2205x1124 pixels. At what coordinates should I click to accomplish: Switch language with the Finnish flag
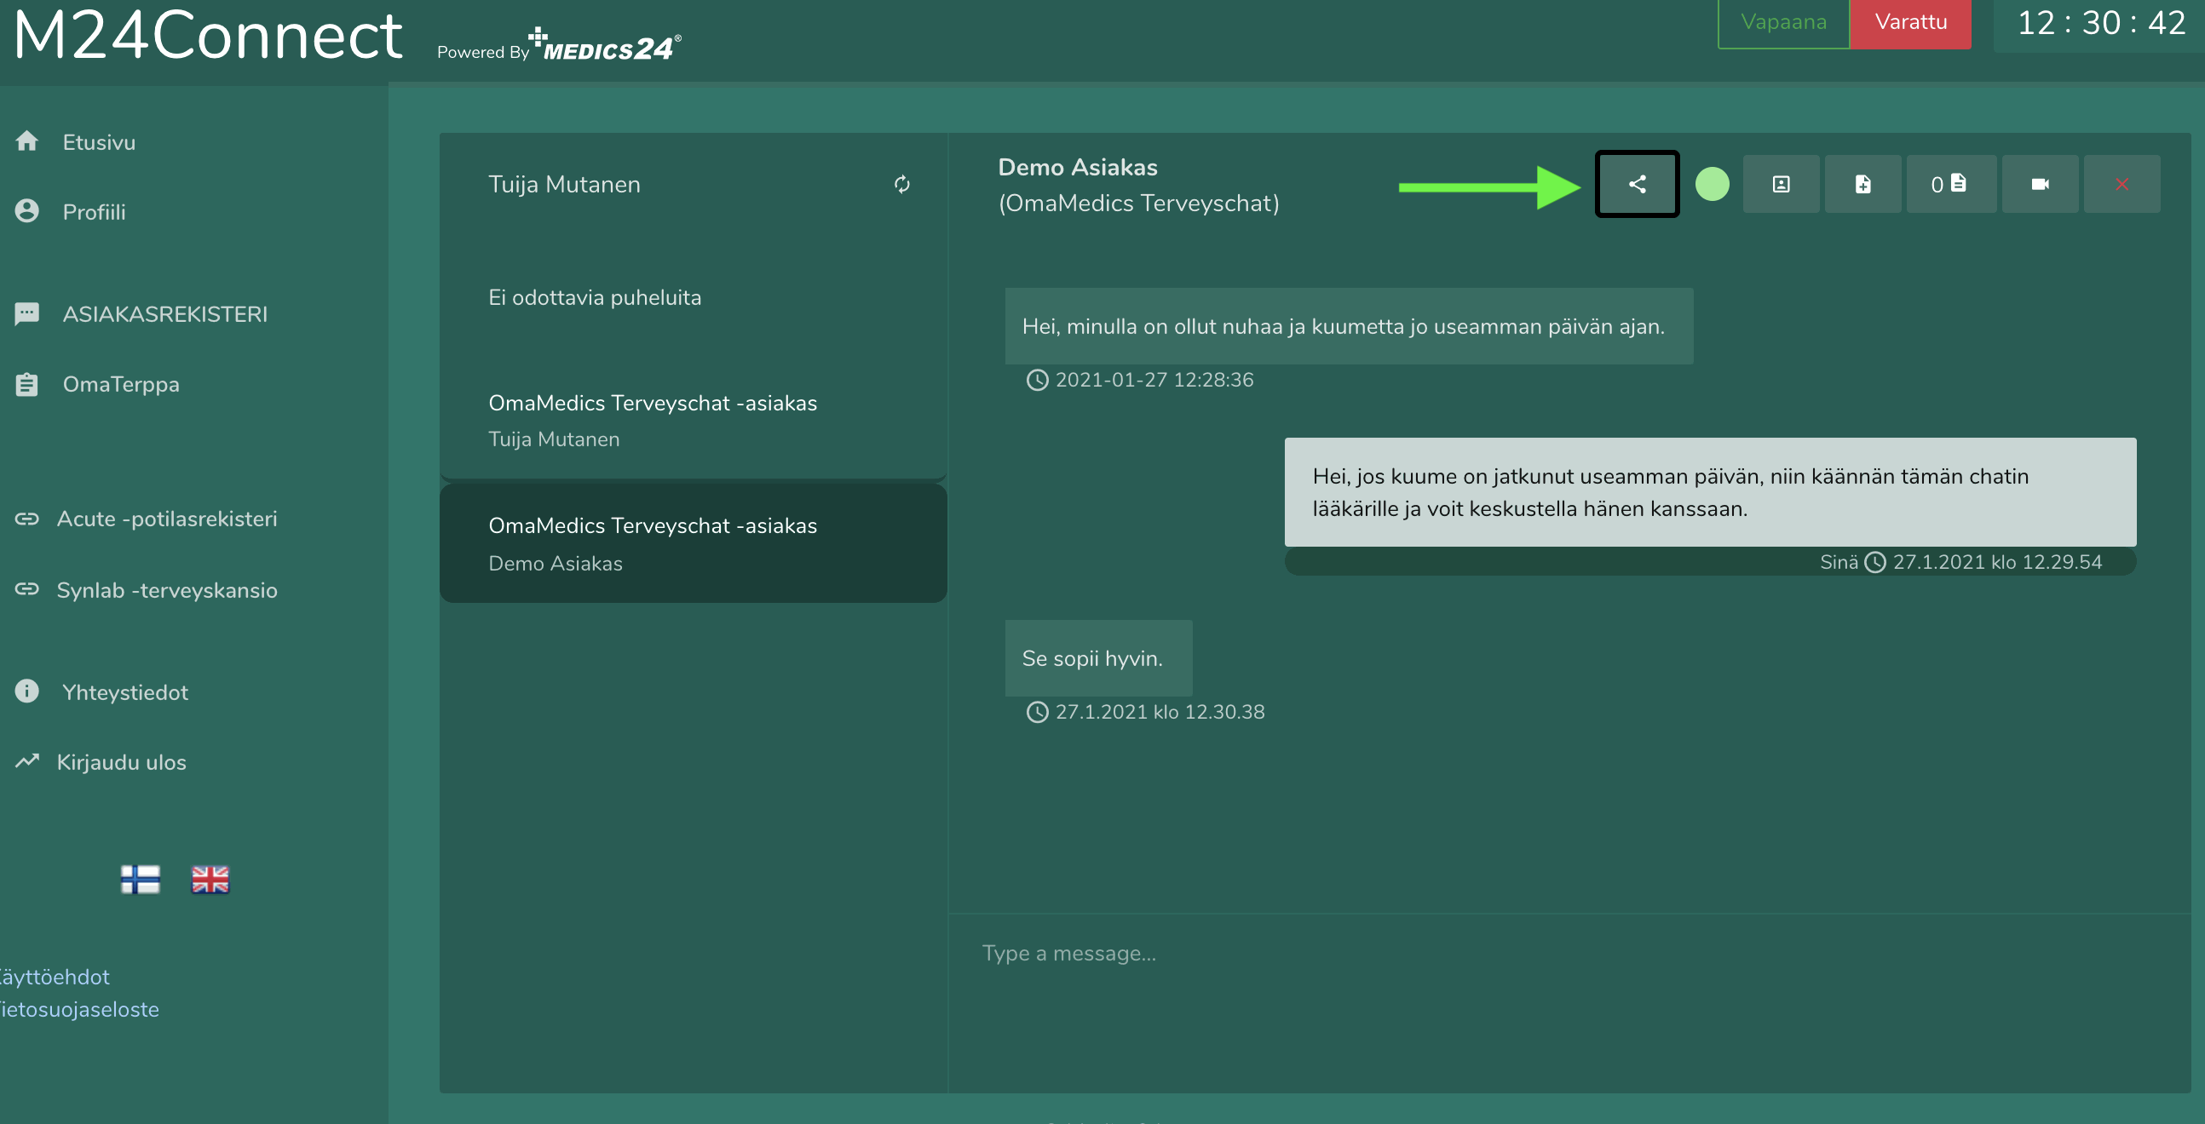pyautogui.click(x=141, y=880)
